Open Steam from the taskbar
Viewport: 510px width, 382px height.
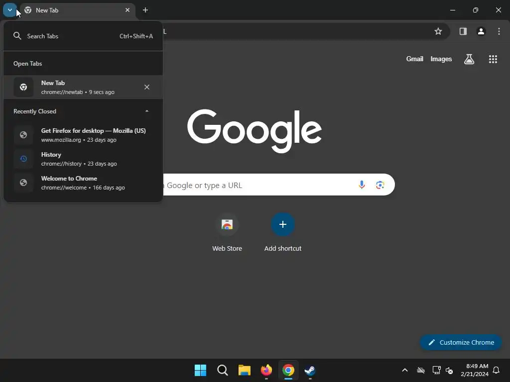click(310, 370)
